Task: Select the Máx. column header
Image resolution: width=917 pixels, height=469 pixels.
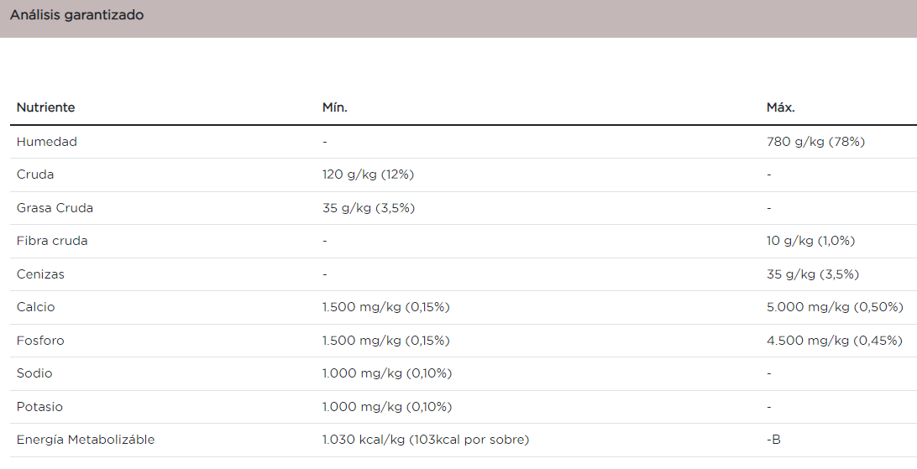Action: 780,107
